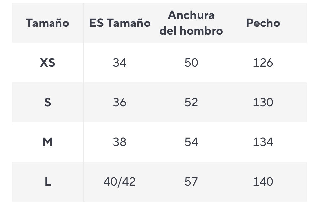
Task: Select ES size value 36
Action: coord(120,102)
